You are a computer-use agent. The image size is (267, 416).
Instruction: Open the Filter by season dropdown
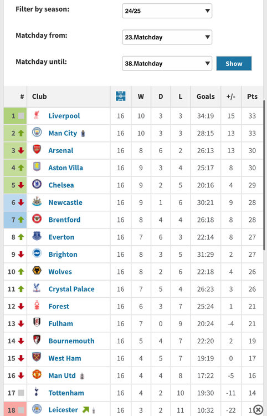(167, 11)
